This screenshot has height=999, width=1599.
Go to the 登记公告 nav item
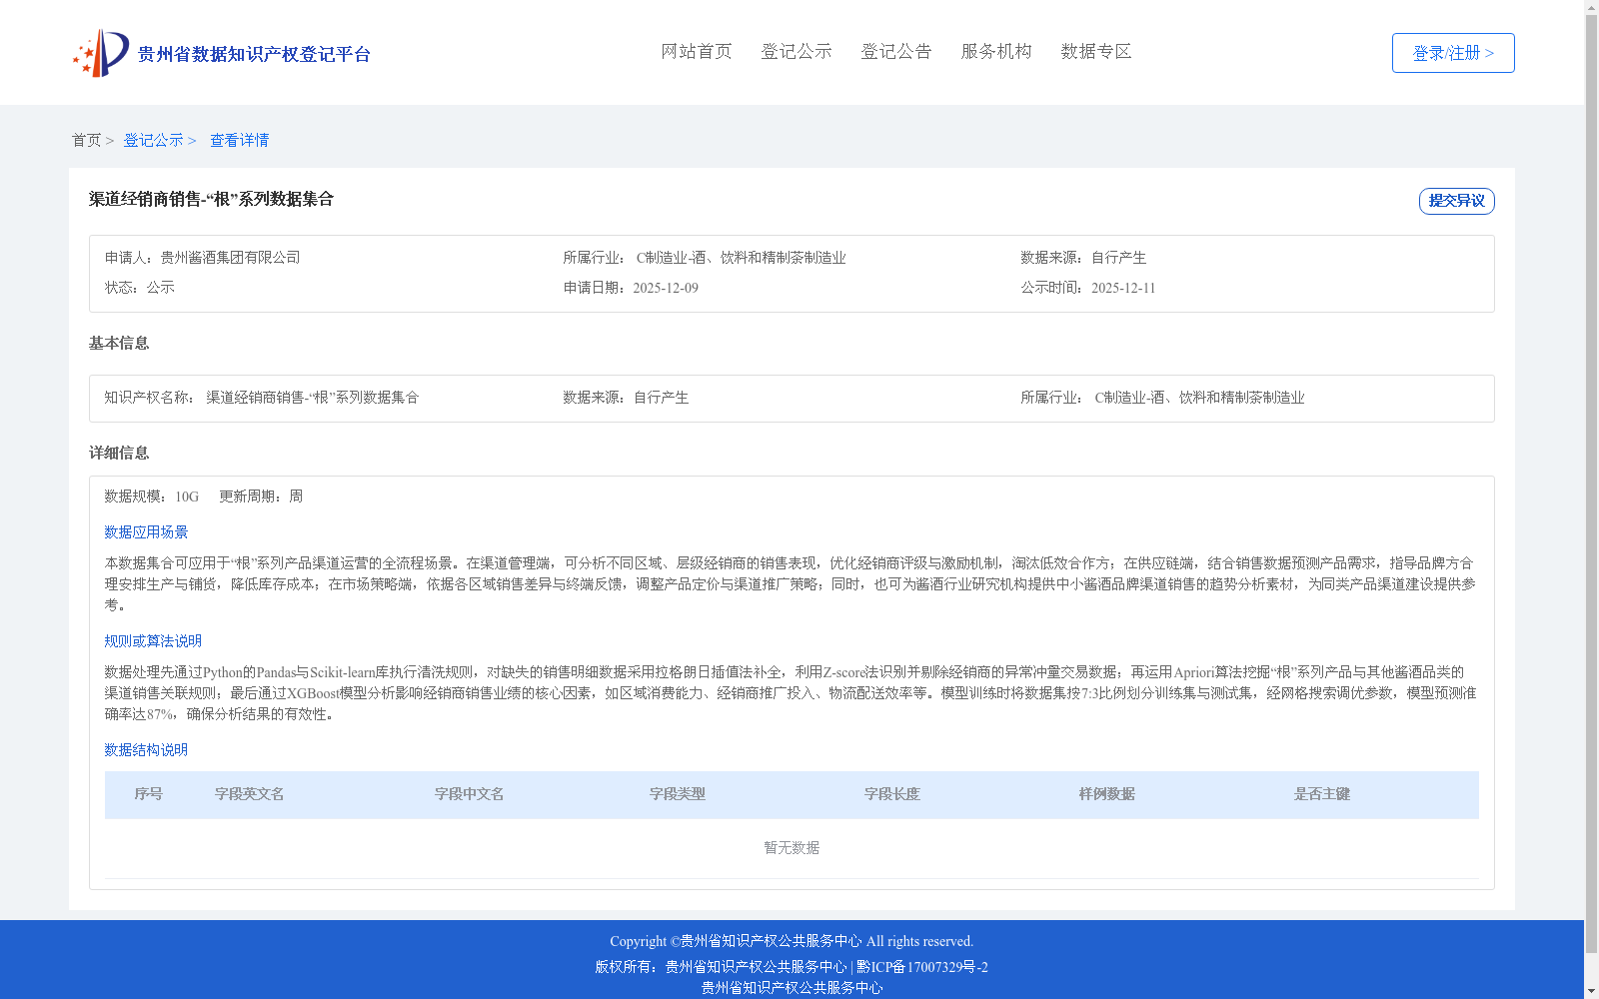[896, 51]
